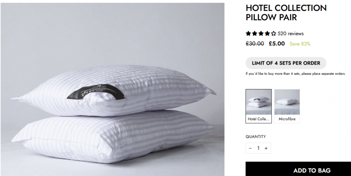Increase quantity with the plus icon
Screen dimensions: 351x176
click(266, 148)
